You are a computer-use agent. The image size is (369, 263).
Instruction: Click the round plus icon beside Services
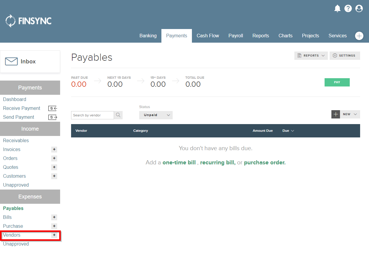point(359,36)
